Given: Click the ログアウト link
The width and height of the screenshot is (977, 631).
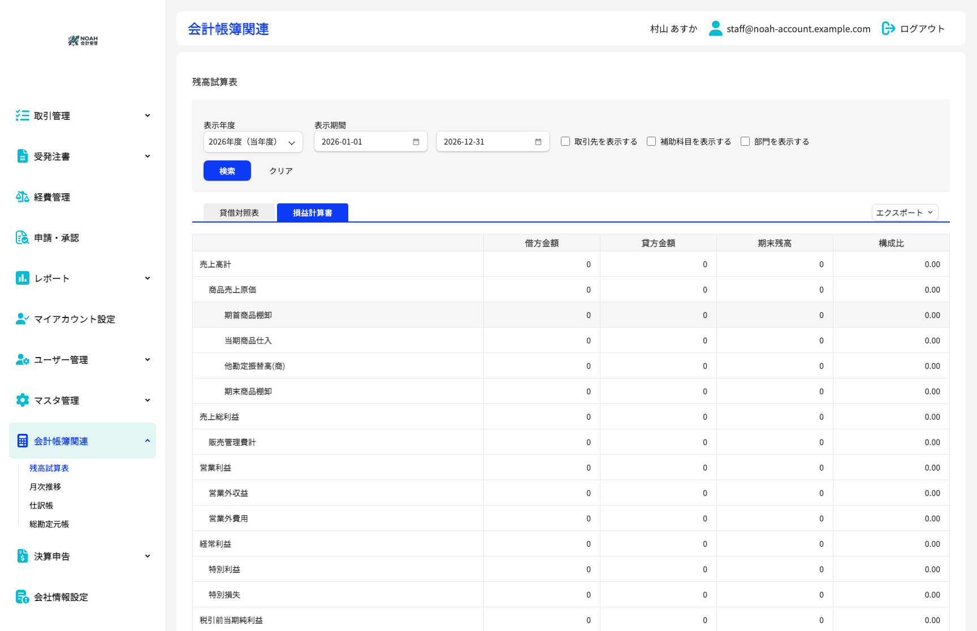Looking at the screenshot, I should pos(922,29).
